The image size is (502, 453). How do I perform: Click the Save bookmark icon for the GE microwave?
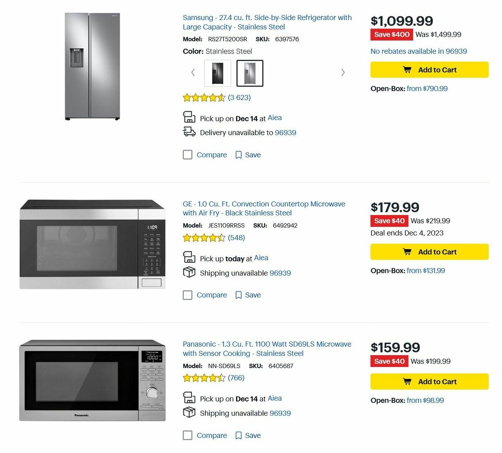(238, 294)
